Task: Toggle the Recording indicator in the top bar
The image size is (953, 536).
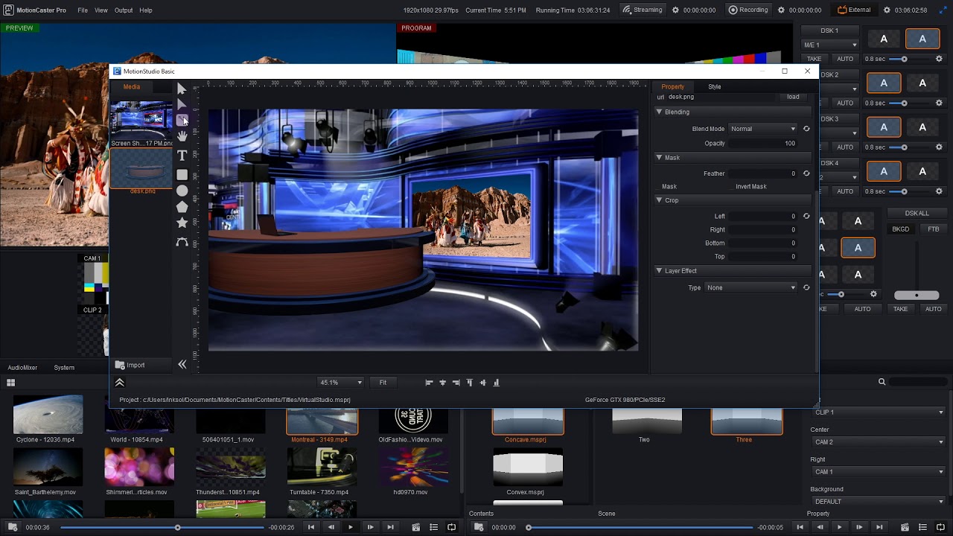Action: [x=748, y=10]
